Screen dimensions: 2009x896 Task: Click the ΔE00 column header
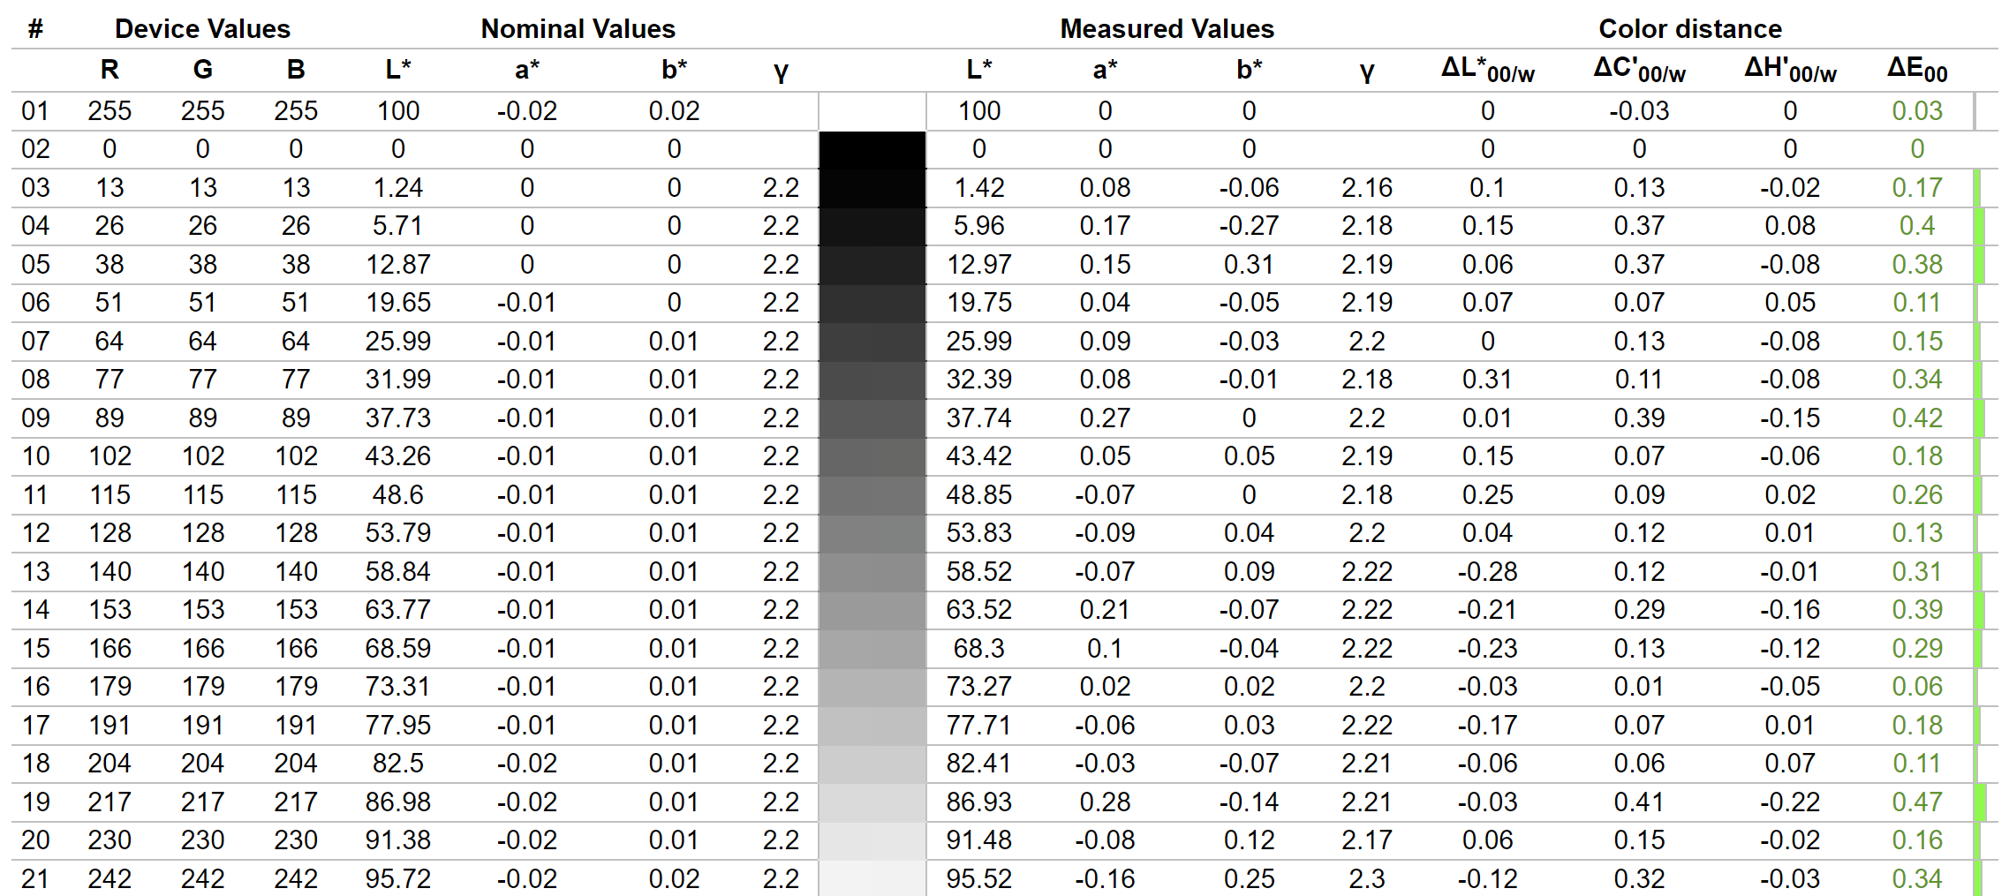(1917, 69)
